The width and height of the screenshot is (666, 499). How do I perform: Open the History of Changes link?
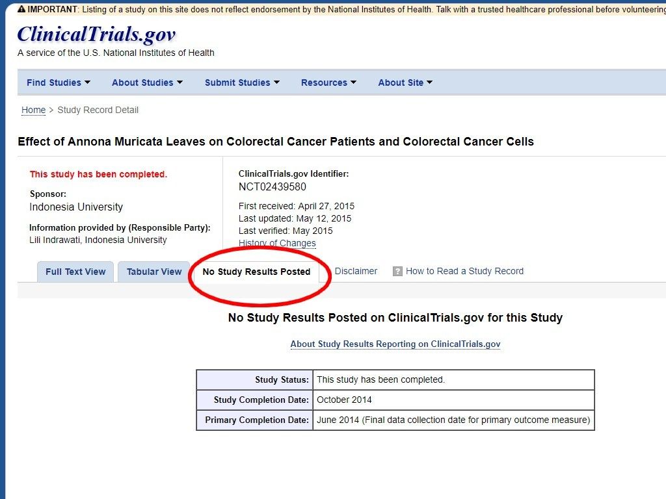pyautogui.click(x=277, y=243)
